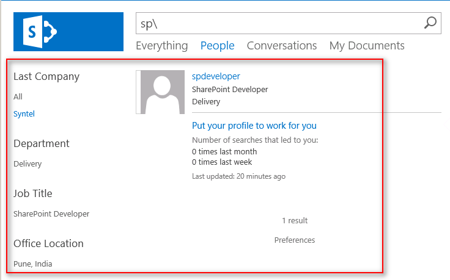Click the search magnifier icon

430,23
